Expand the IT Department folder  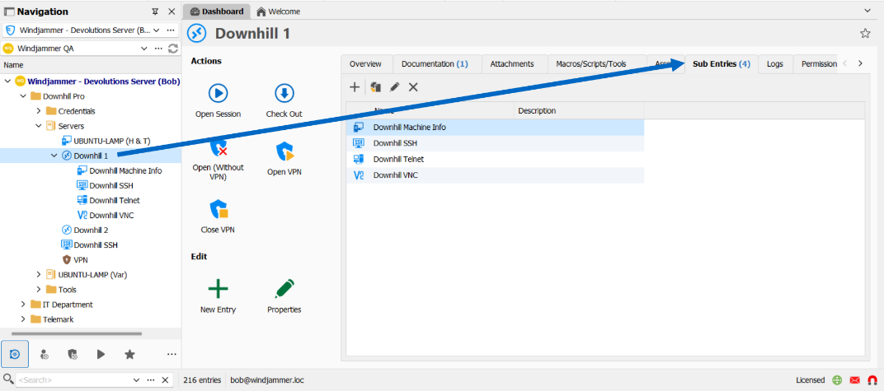23,305
